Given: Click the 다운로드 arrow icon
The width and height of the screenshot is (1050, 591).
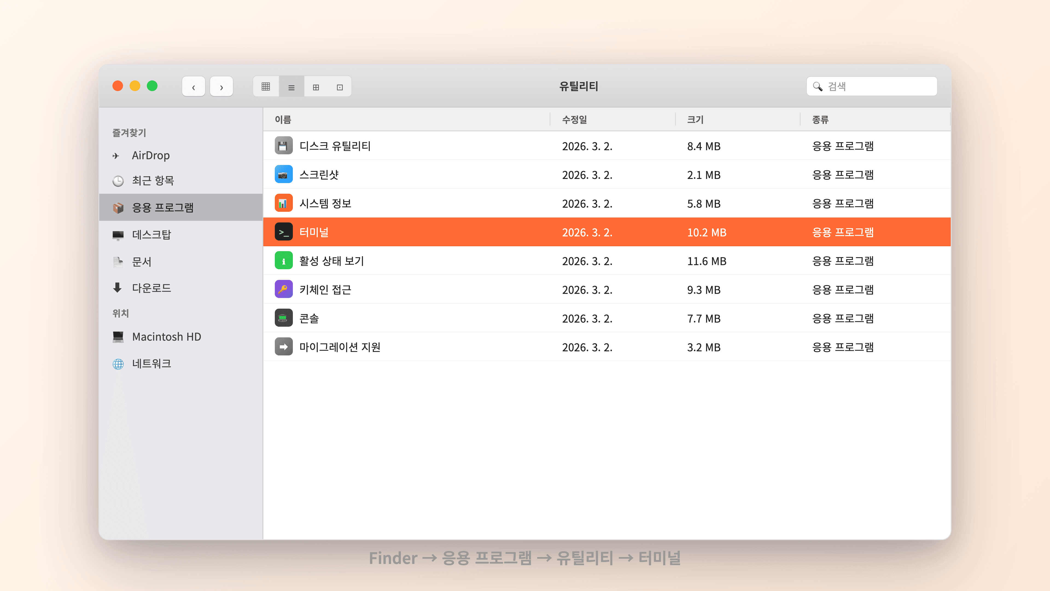Looking at the screenshot, I should coord(117,288).
